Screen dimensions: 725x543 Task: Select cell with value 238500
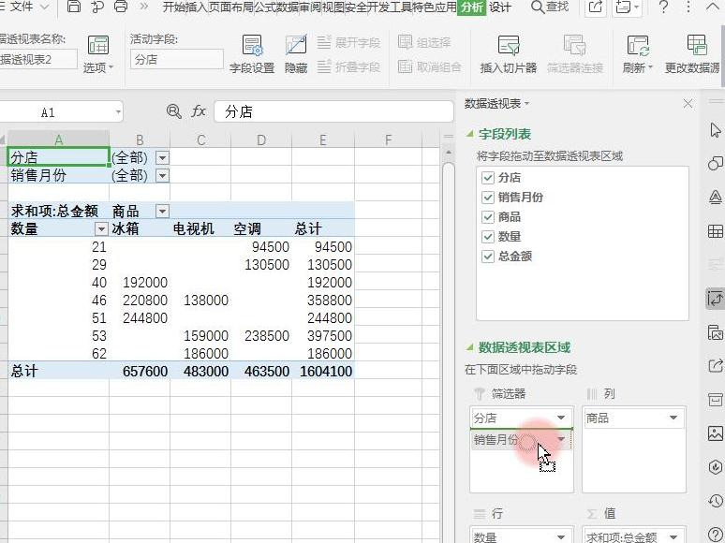[x=261, y=335]
